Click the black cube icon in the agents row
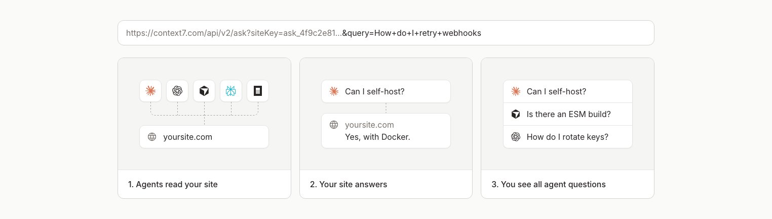This screenshot has height=219, width=772. click(x=204, y=91)
